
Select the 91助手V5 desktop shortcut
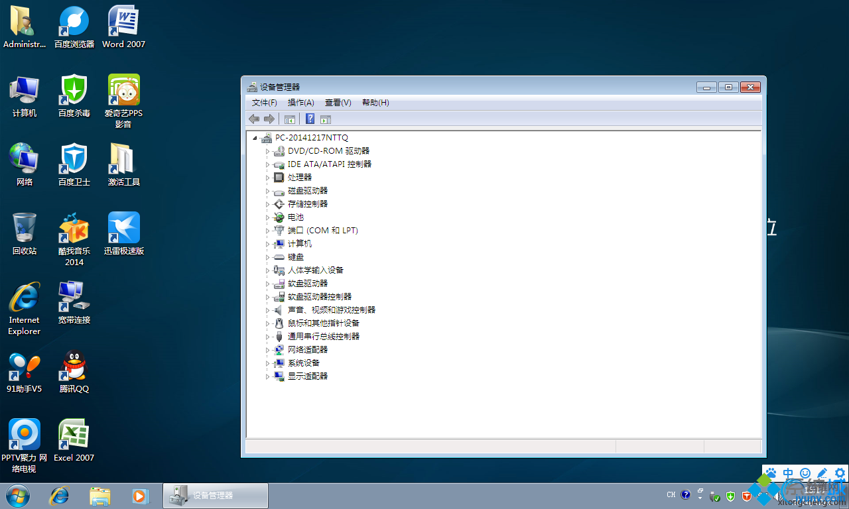pyautogui.click(x=25, y=372)
